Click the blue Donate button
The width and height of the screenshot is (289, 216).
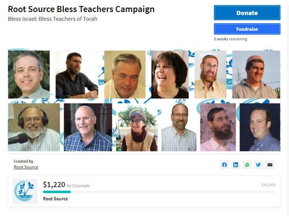pyautogui.click(x=247, y=12)
